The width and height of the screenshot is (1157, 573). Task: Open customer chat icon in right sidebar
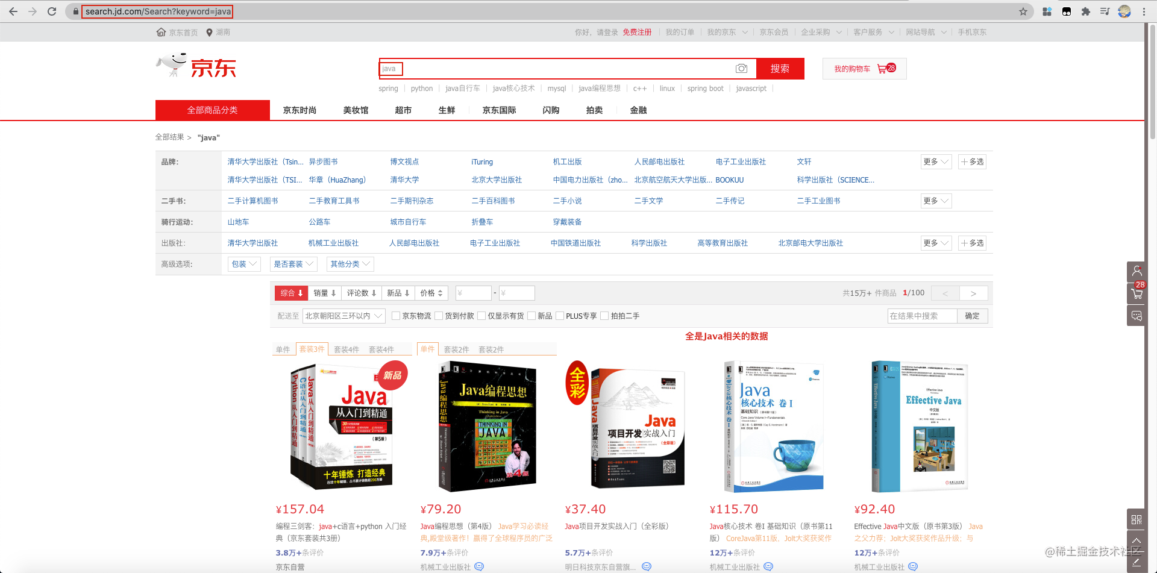(x=1137, y=316)
